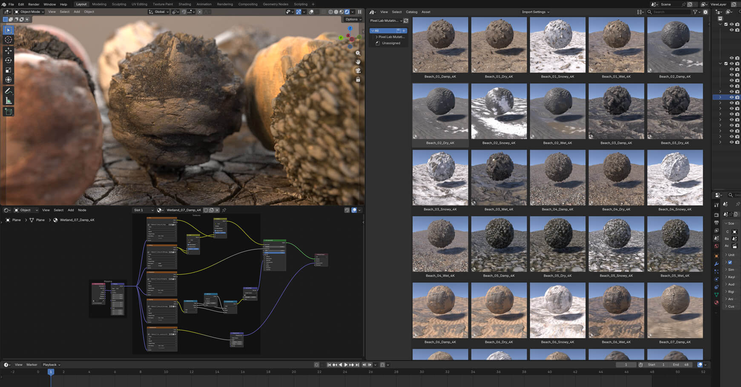Screen dimensions: 741x387
Task: Switch to solid viewport shading mode
Action: pyautogui.click(x=336, y=12)
